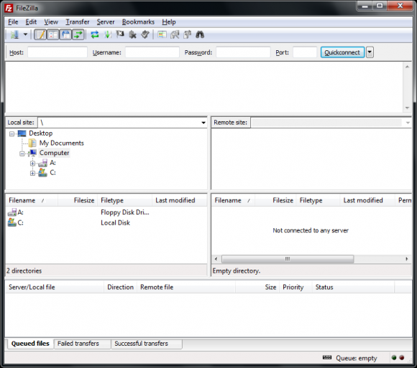Open the Bookmarks menu
Image resolution: width=417 pixels, height=368 pixels.
pos(138,22)
